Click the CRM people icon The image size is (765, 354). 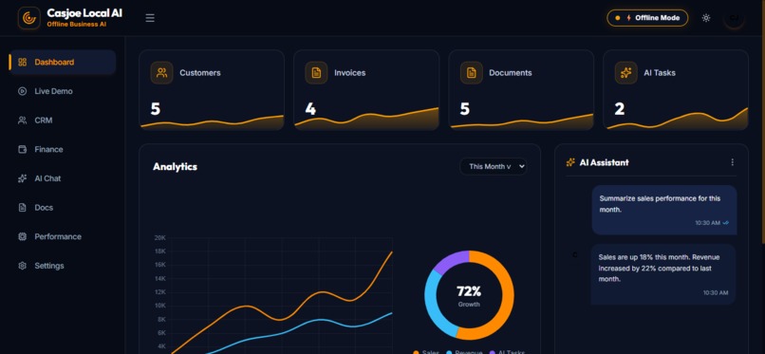(x=22, y=121)
